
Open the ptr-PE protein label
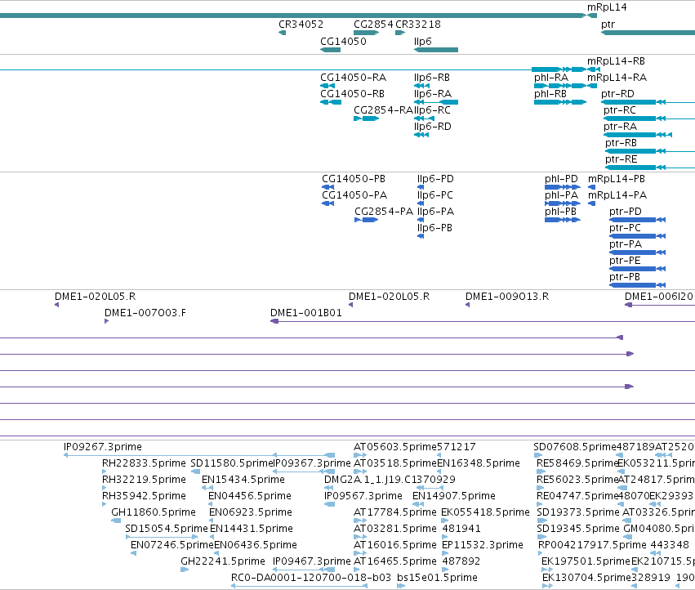point(625,261)
